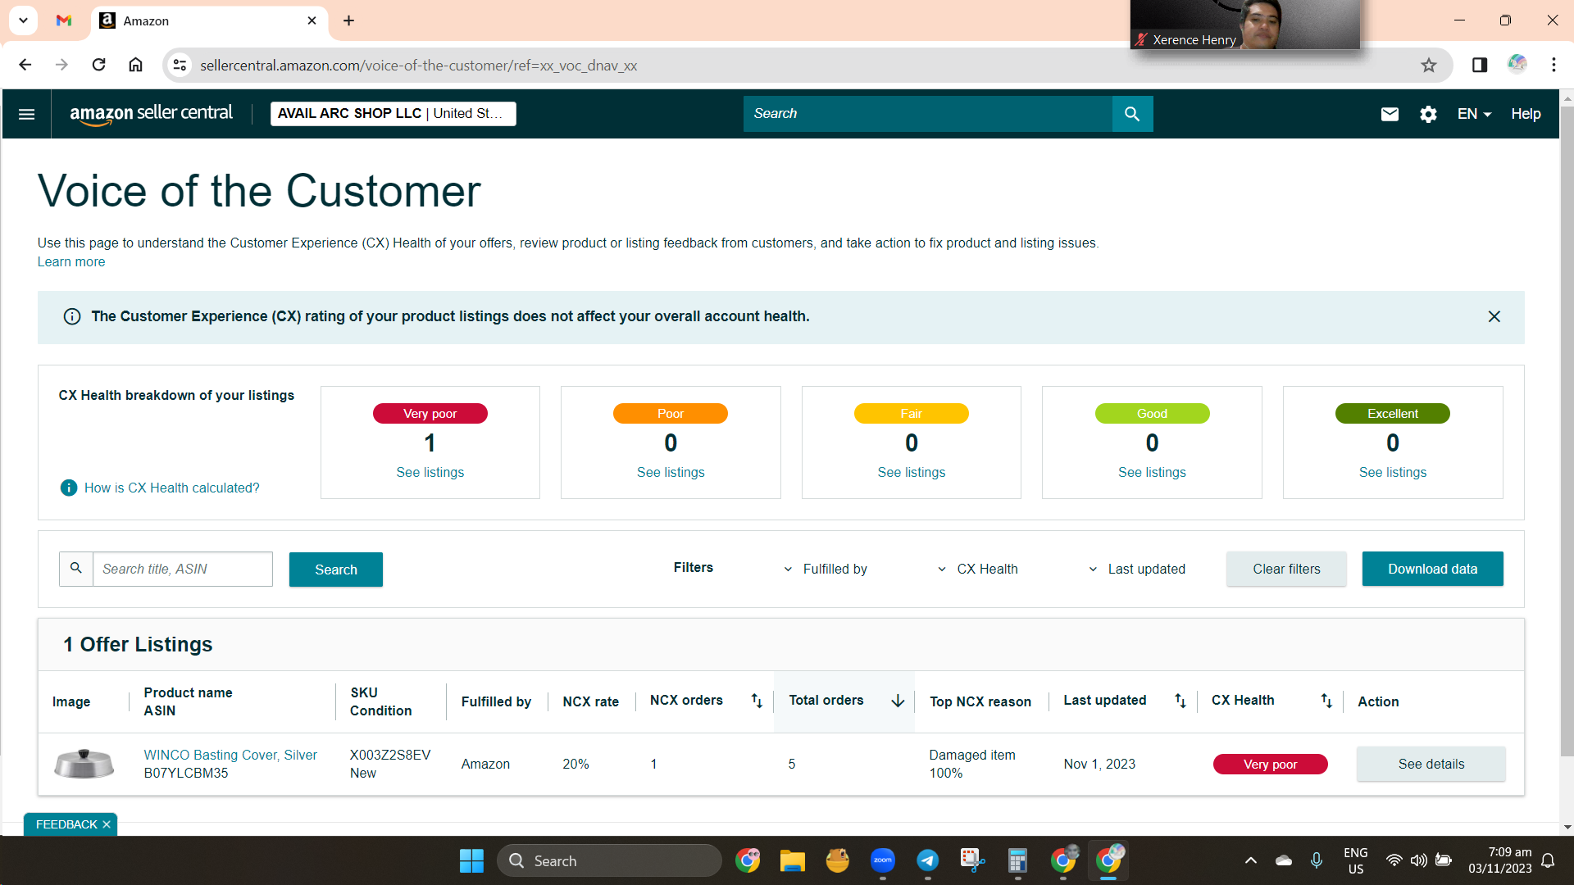Viewport: 1574px width, 885px height.
Task: Open the Seller Central hamburger menu
Action: click(26, 114)
